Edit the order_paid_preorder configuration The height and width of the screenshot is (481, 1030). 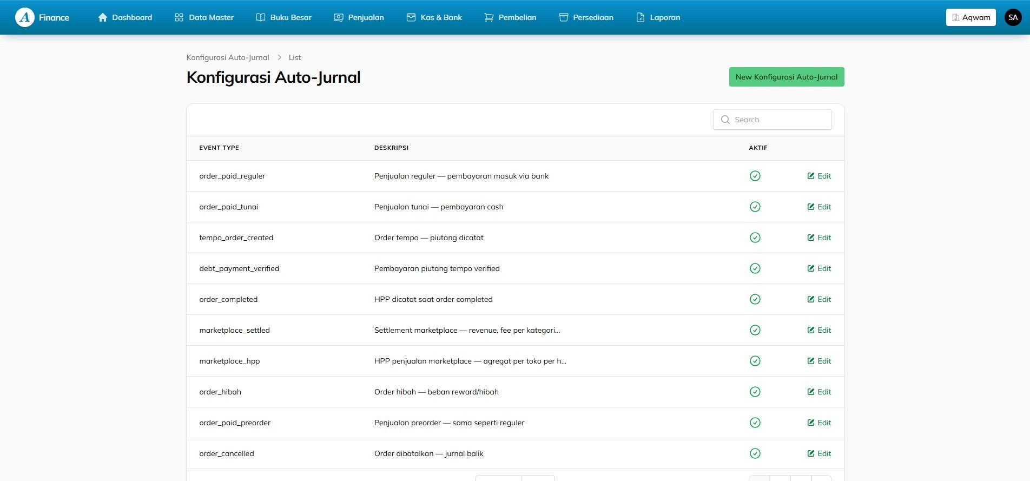pos(819,423)
